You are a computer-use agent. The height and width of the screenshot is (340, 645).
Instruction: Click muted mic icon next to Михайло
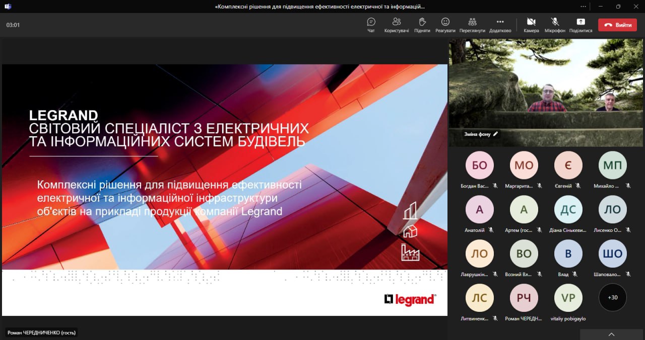click(628, 186)
